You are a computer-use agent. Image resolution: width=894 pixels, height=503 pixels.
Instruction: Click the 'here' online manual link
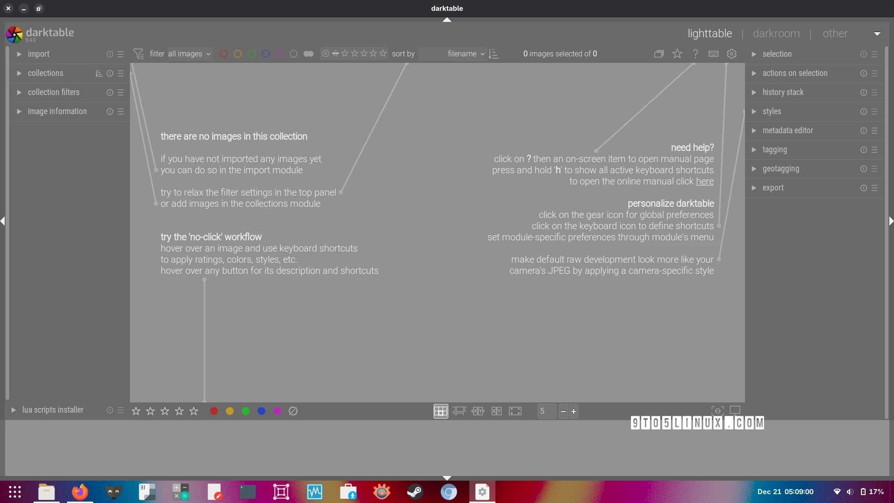704,182
